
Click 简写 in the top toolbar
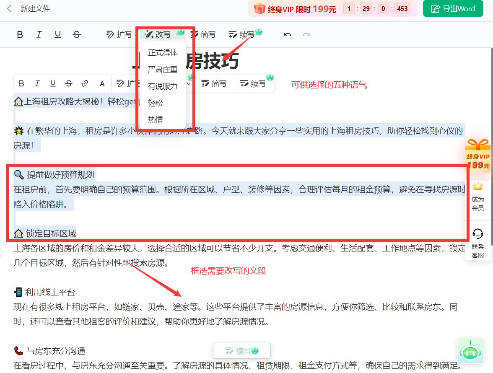coord(203,34)
